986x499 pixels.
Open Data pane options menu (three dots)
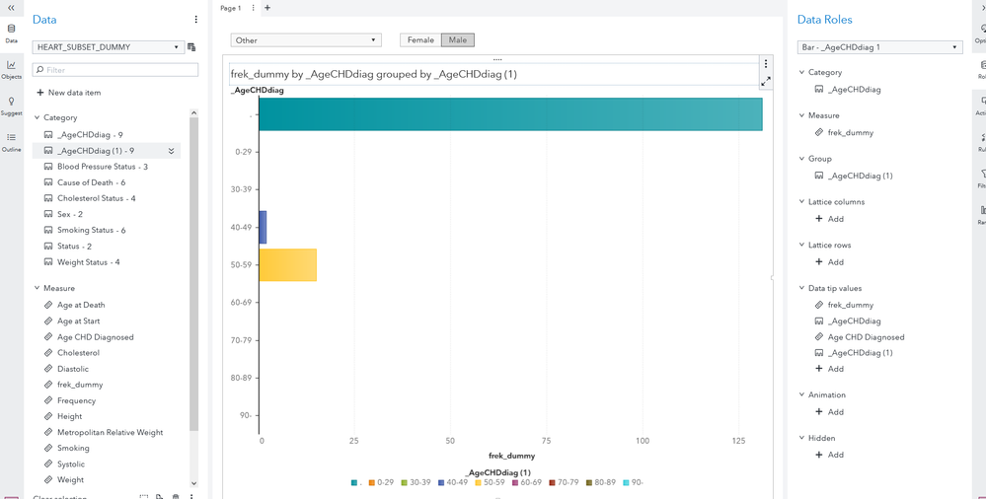point(196,20)
